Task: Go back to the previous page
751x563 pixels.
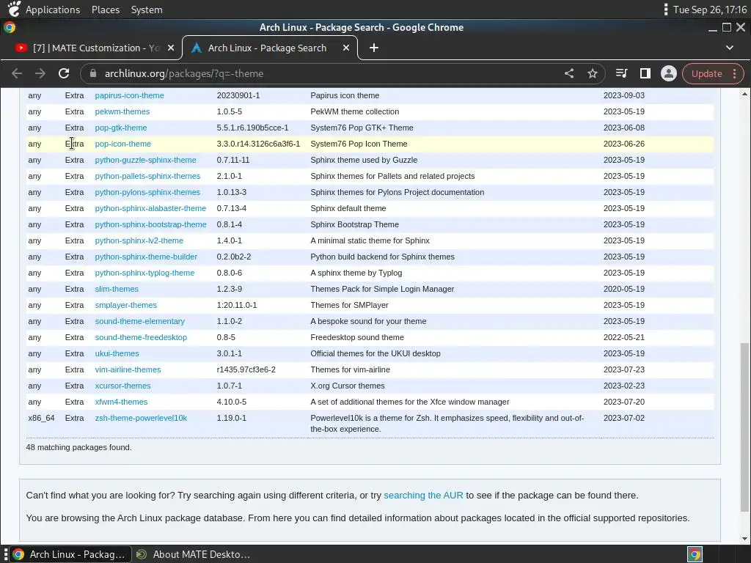Action: click(17, 73)
